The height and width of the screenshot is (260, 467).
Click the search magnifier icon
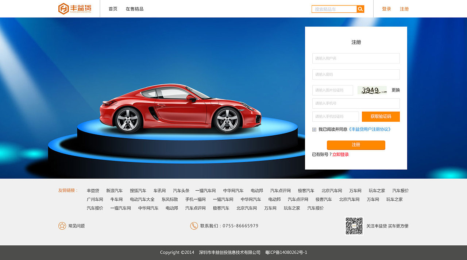(x=360, y=9)
